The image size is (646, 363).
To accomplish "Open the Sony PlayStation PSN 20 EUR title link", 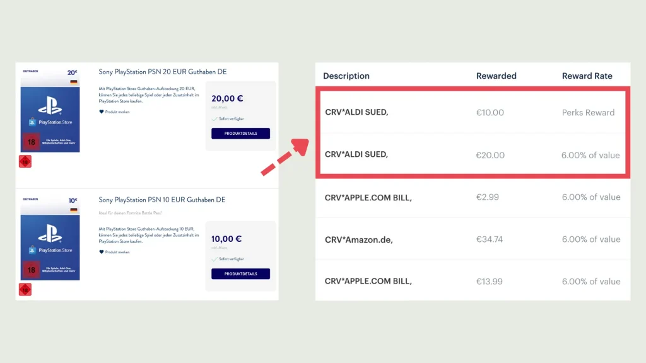I will 162,72.
